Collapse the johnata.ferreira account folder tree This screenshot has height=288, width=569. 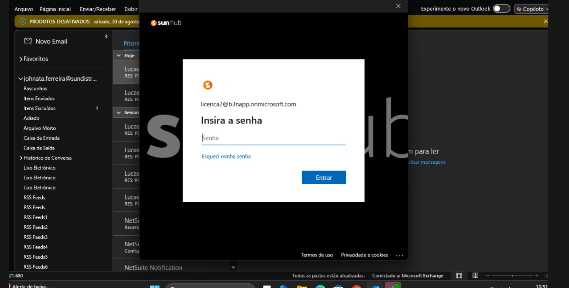coord(21,79)
